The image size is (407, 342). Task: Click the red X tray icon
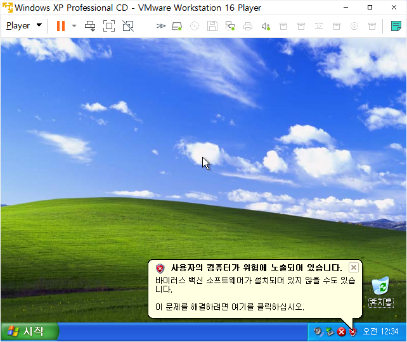point(341,332)
